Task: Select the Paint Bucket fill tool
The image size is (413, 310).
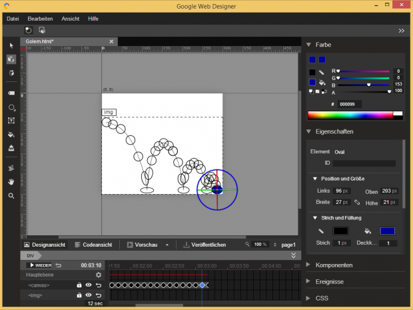Action: coord(11,134)
